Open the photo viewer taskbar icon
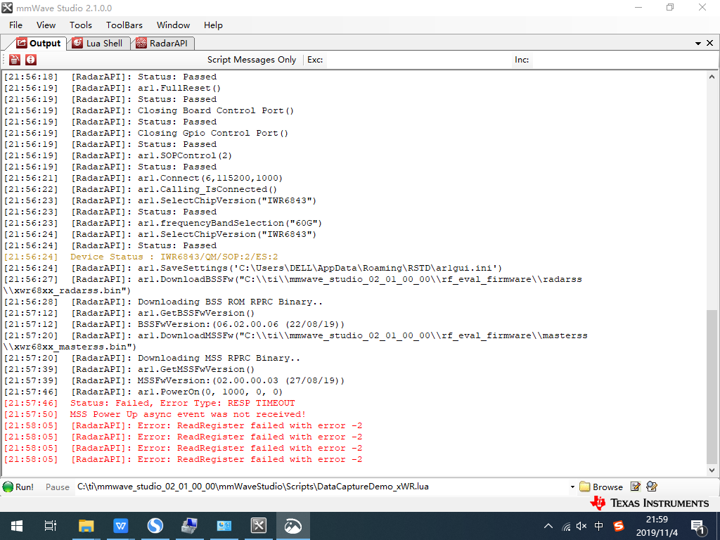 293,526
